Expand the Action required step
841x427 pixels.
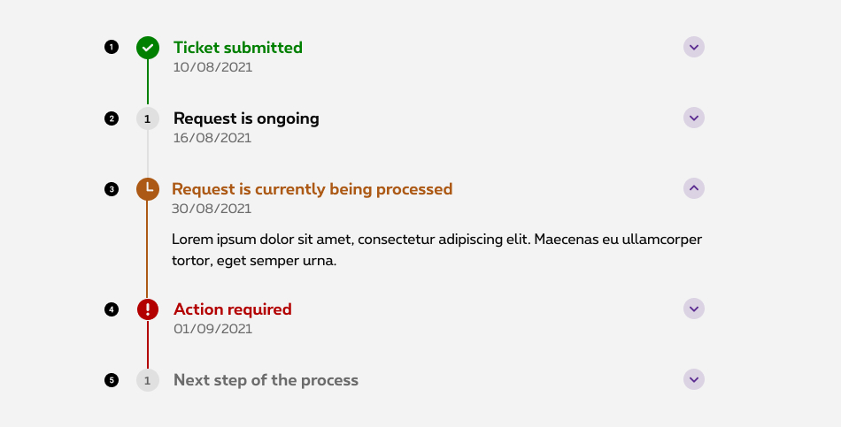[694, 309]
